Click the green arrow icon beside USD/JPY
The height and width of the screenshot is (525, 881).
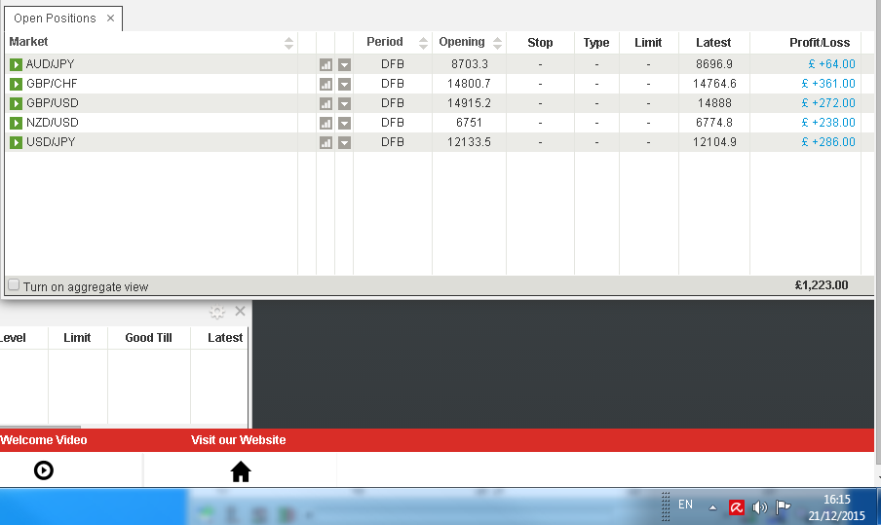point(16,142)
